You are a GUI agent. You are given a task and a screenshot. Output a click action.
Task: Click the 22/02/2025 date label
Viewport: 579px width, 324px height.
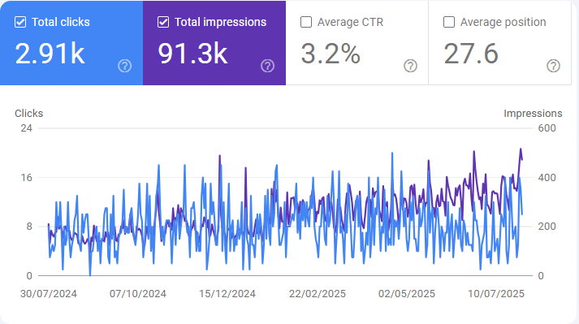pyautogui.click(x=318, y=294)
